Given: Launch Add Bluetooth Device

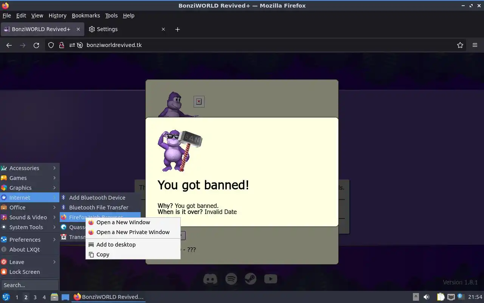Looking at the screenshot, I should tap(100, 198).
